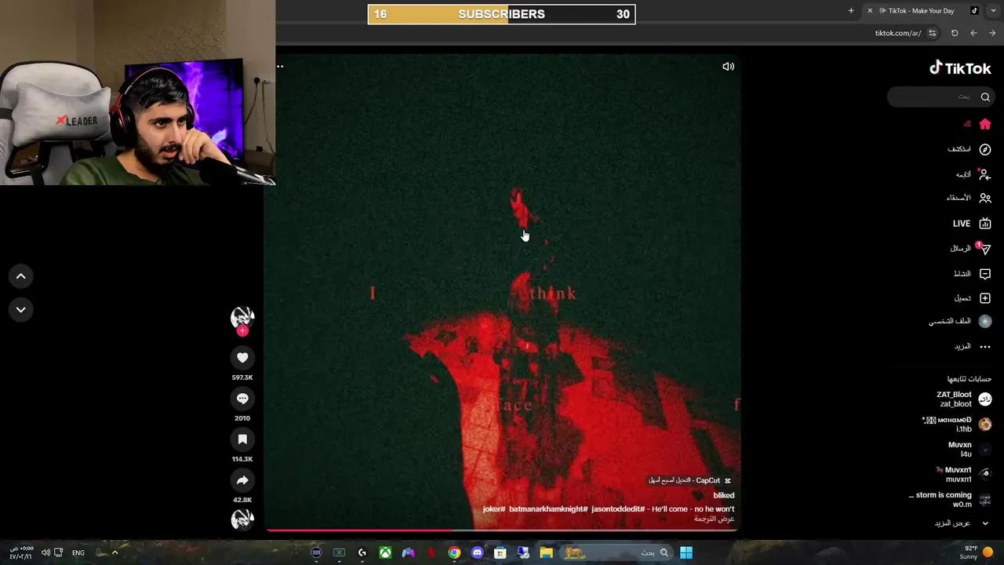Viewport: 1004px width, 565px height.
Task: Go to the previous video with up chevron
Action: pyautogui.click(x=21, y=276)
